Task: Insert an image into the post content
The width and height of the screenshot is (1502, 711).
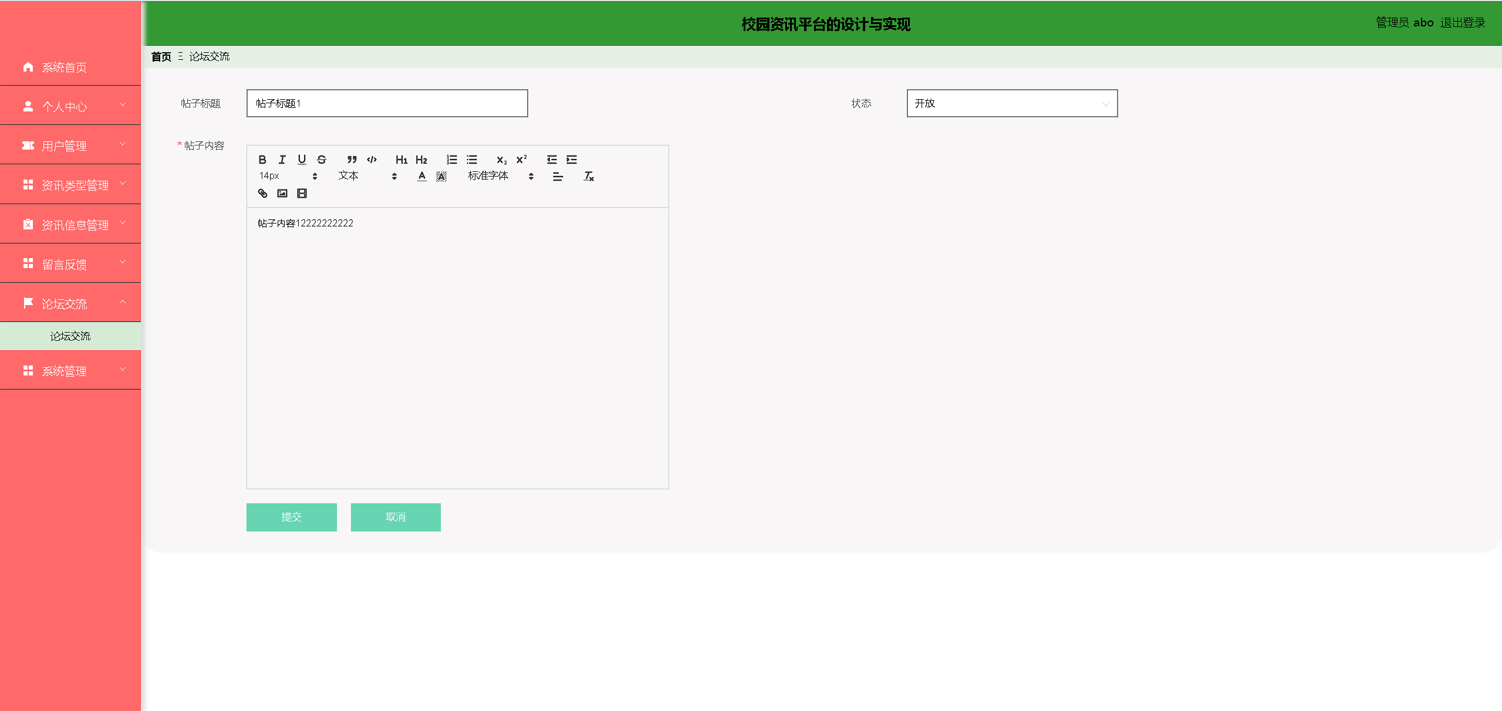Action: coord(282,192)
